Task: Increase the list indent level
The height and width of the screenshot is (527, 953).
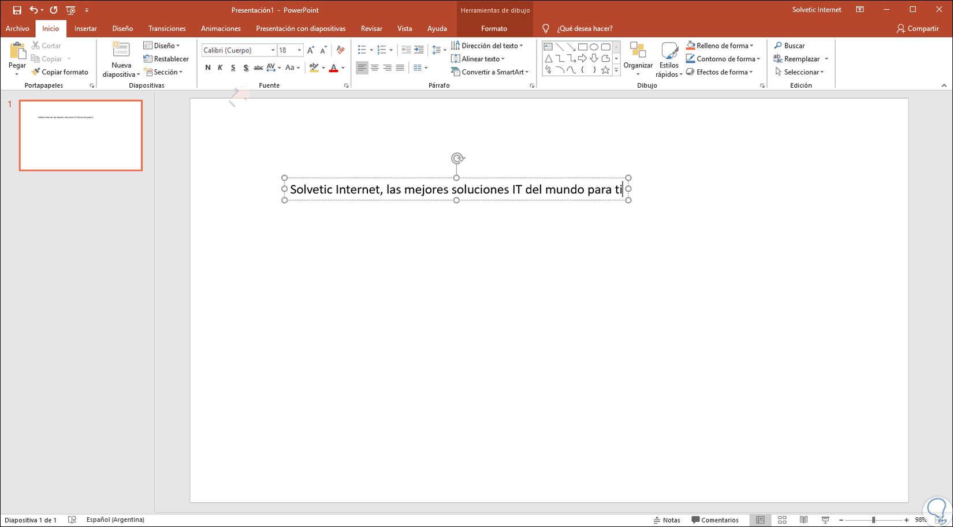Action: coord(419,50)
